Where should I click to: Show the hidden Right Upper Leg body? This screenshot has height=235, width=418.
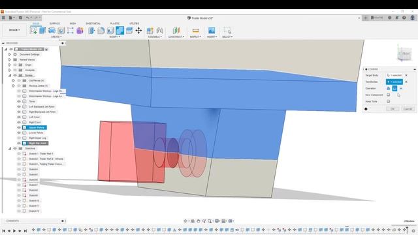tap(19, 138)
